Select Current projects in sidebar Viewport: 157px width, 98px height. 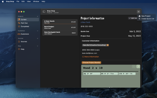click(x=28, y=20)
